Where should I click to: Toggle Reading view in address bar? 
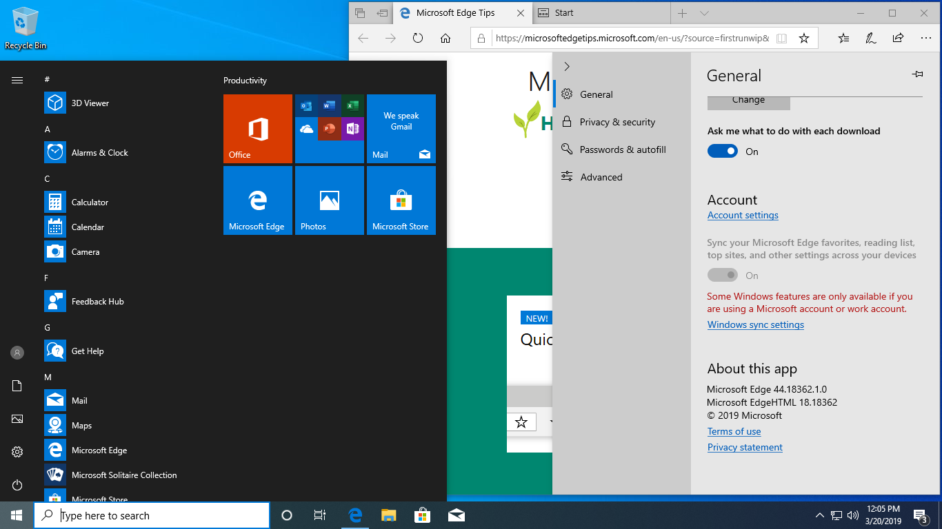[x=781, y=39]
